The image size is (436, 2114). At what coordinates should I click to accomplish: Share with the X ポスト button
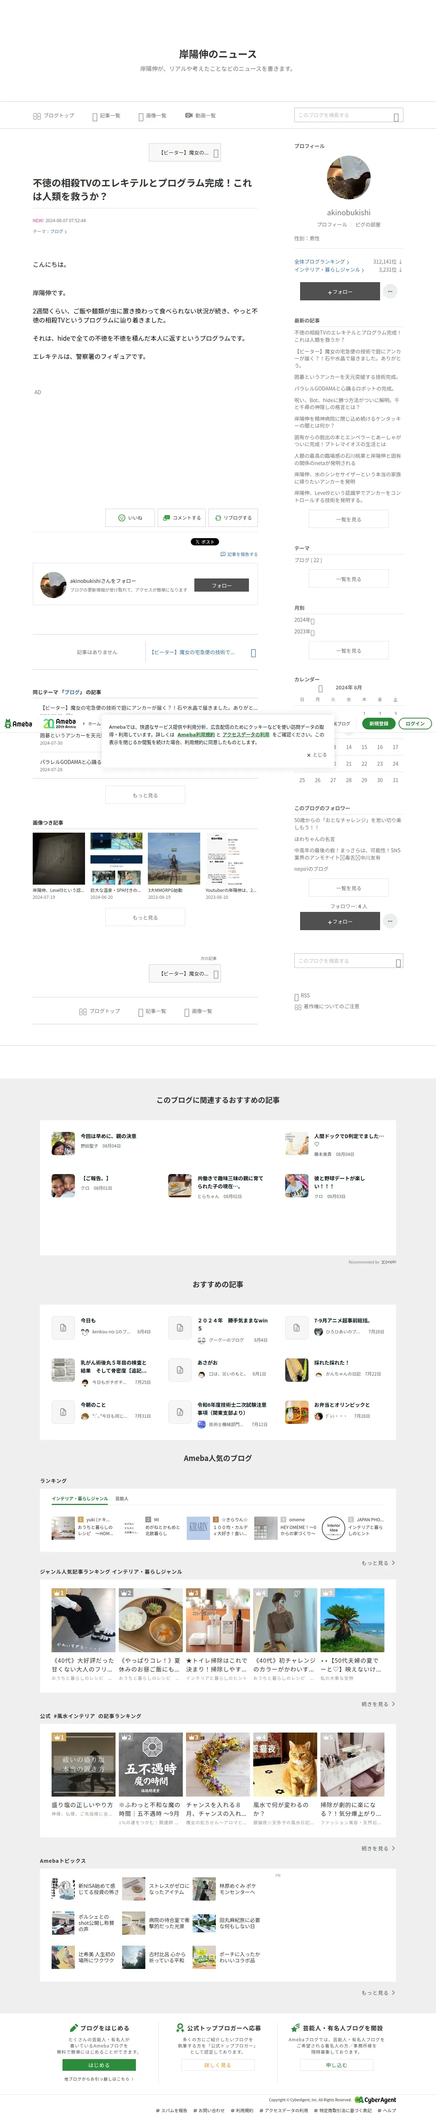pyautogui.click(x=205, y=542)
